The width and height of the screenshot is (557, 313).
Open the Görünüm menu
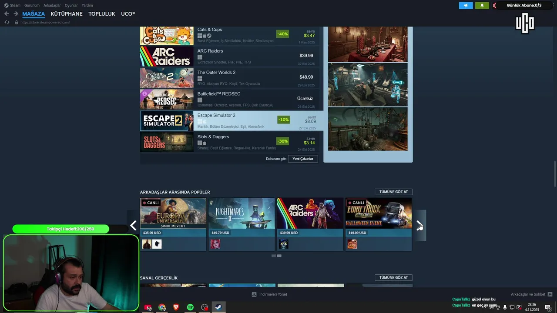point(32,5)
